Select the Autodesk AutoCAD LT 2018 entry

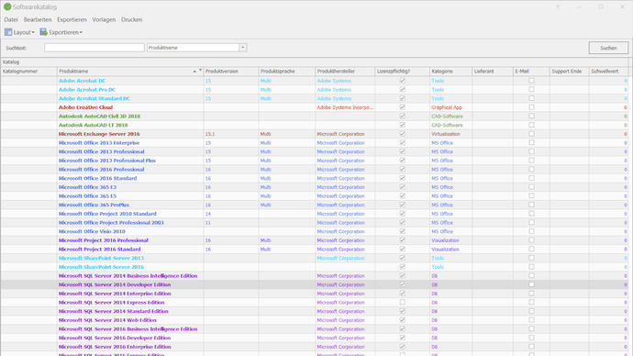tap(94, 125)
